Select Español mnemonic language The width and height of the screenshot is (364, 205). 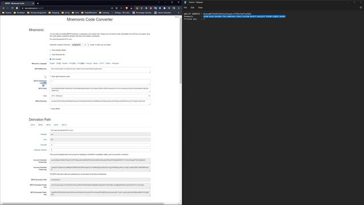pyautogui.click(x=65, y=63)
